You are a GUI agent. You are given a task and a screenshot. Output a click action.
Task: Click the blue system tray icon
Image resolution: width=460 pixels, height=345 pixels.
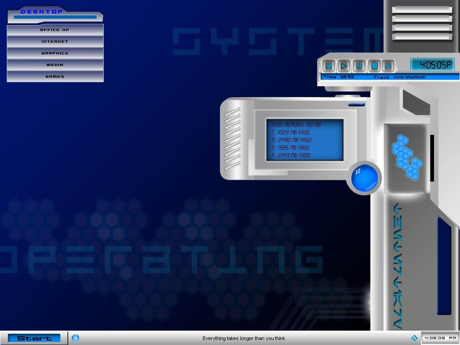coord(414,339)
